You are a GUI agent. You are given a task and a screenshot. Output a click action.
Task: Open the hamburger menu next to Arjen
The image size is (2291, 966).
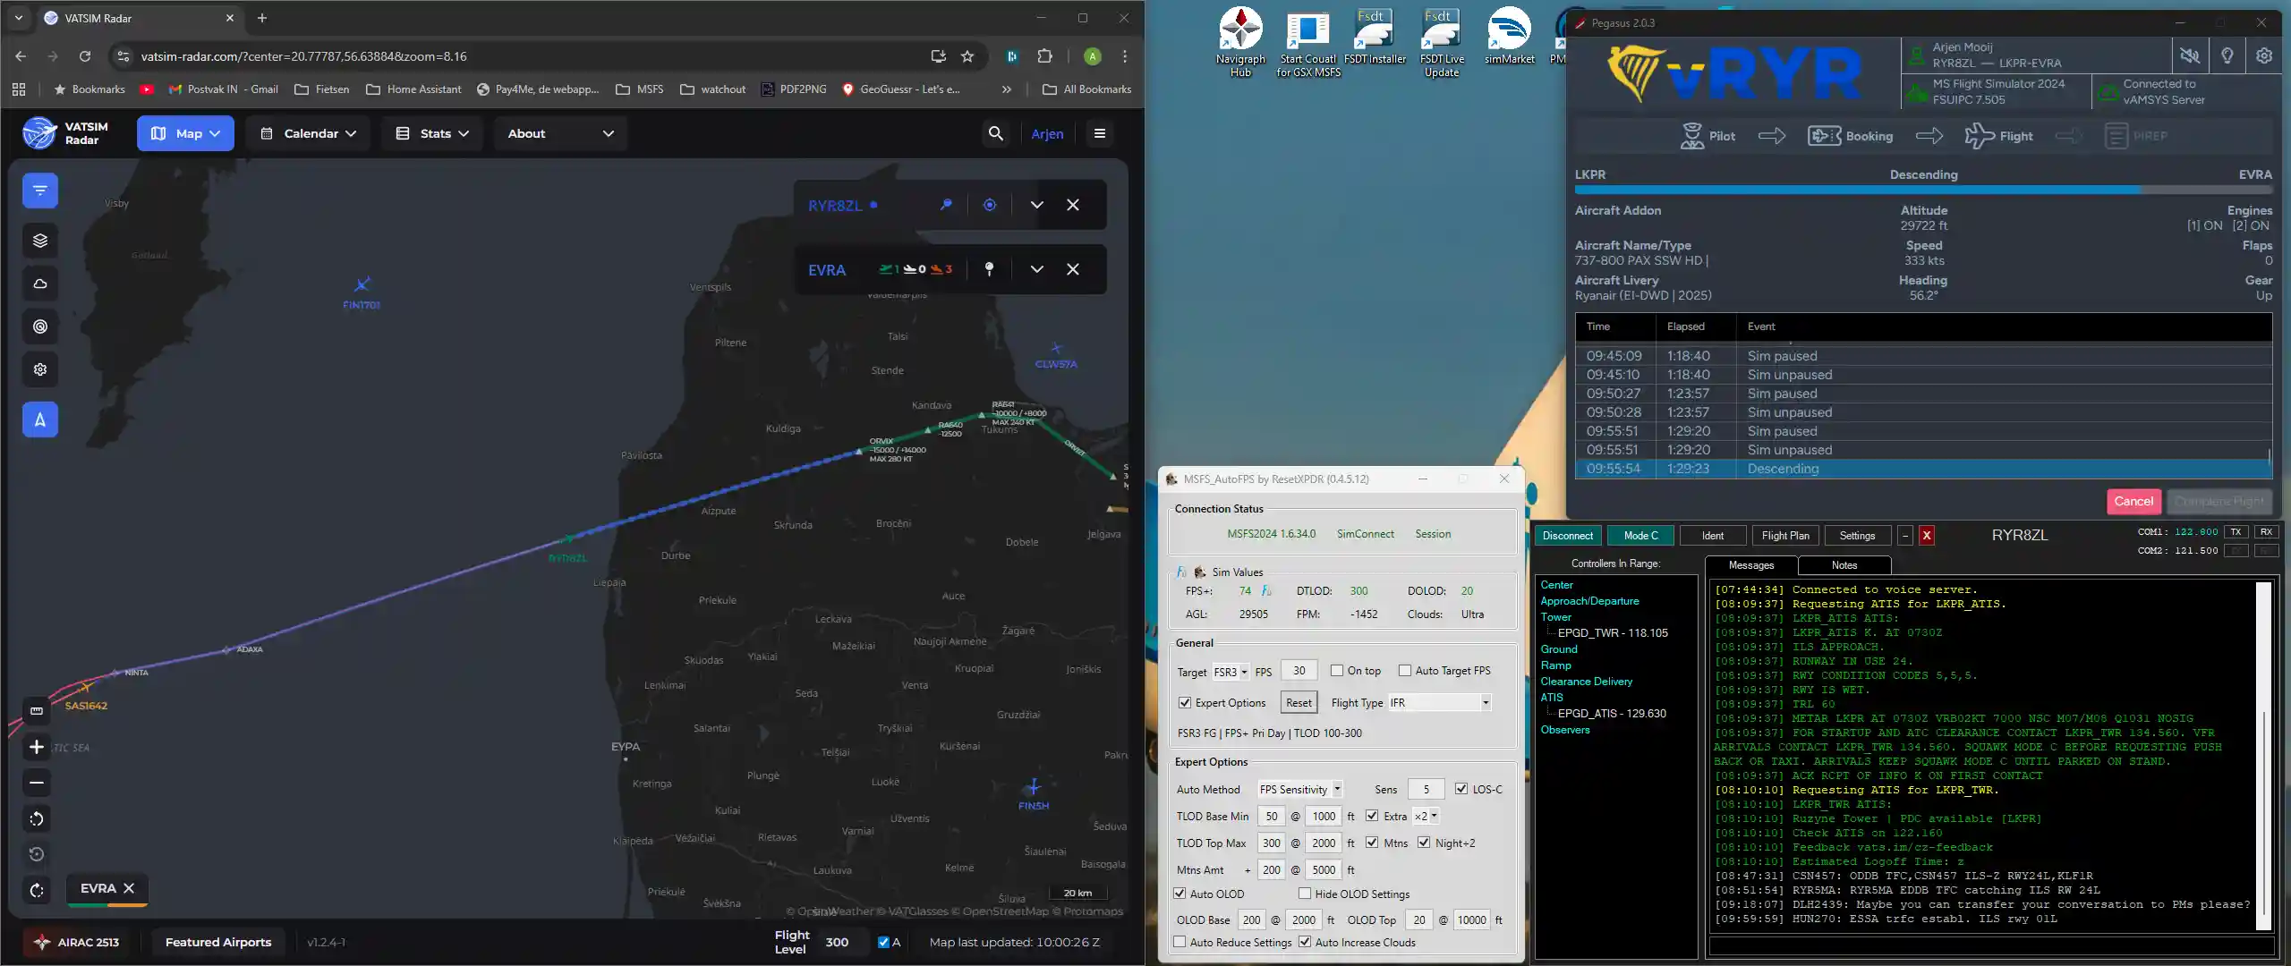click(x=1100, y=133)
